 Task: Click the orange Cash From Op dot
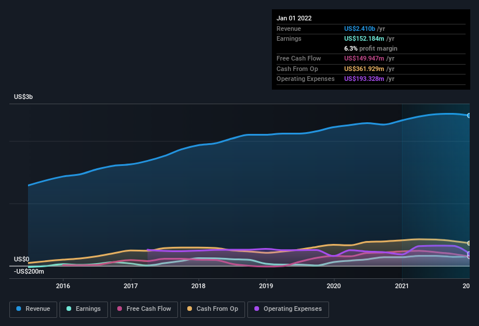point(190,309)
